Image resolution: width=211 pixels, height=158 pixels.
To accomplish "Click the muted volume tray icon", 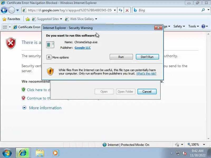I will (x=184, y=153).
